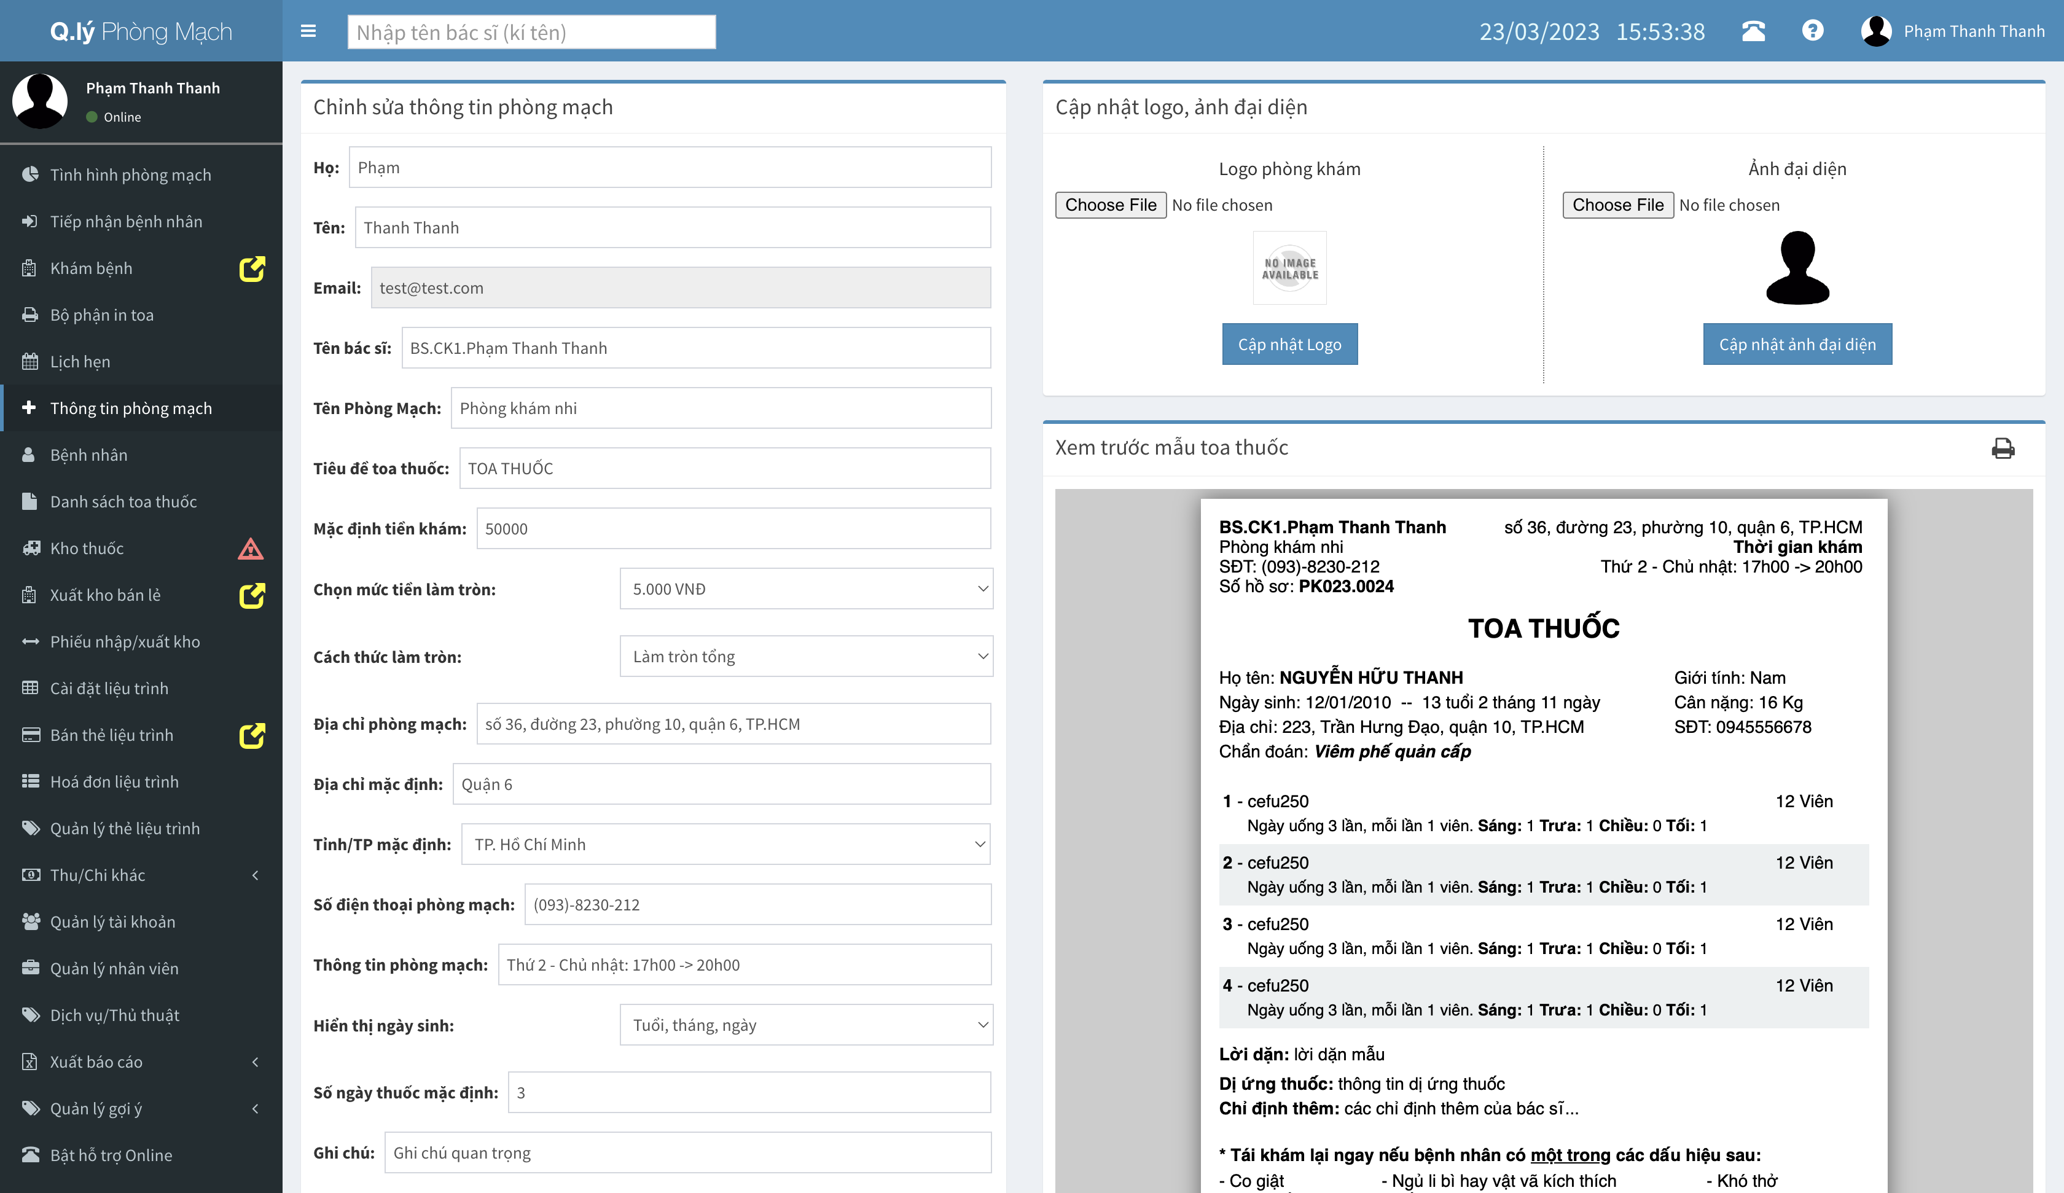Click the printer icon in prescription preview

pyautogui.click(x=2003, y=448)
